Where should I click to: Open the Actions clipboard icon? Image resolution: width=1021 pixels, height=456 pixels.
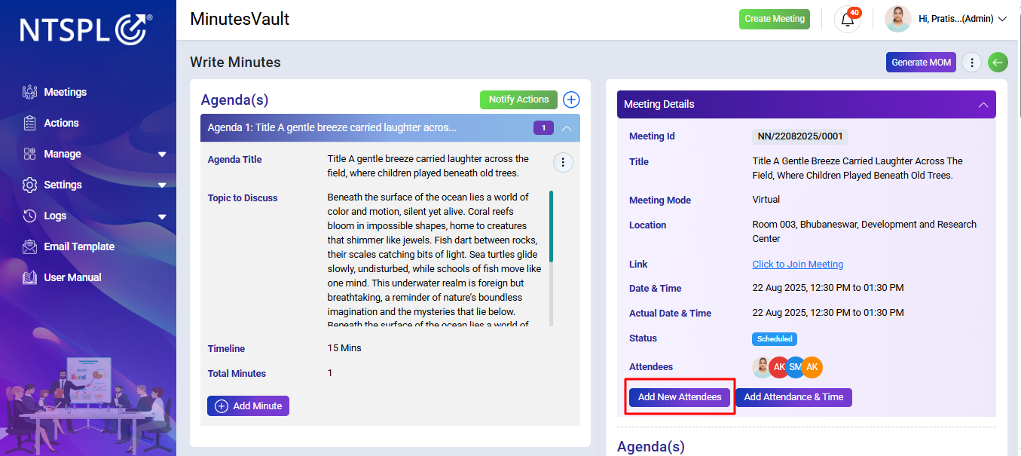pyautogui.click(x=30, y=123)
